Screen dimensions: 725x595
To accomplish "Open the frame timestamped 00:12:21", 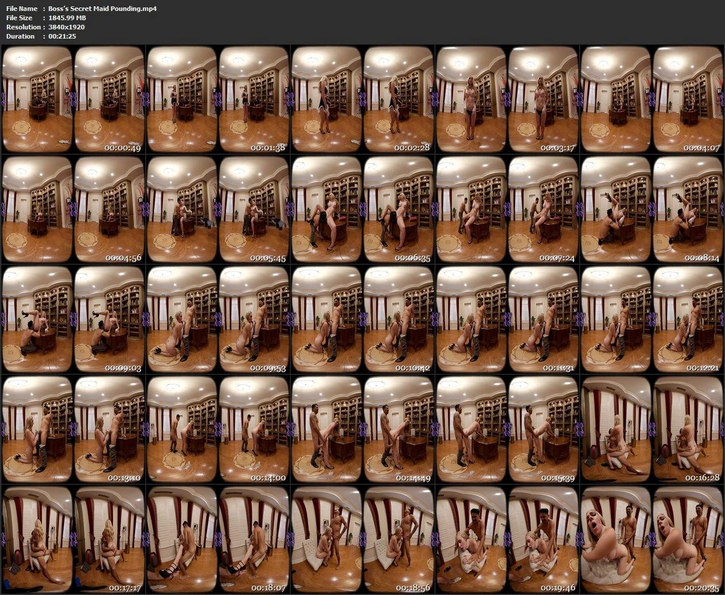I will click(x=652, y=320).
